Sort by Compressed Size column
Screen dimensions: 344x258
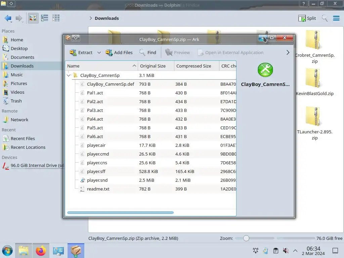(197, 66)
